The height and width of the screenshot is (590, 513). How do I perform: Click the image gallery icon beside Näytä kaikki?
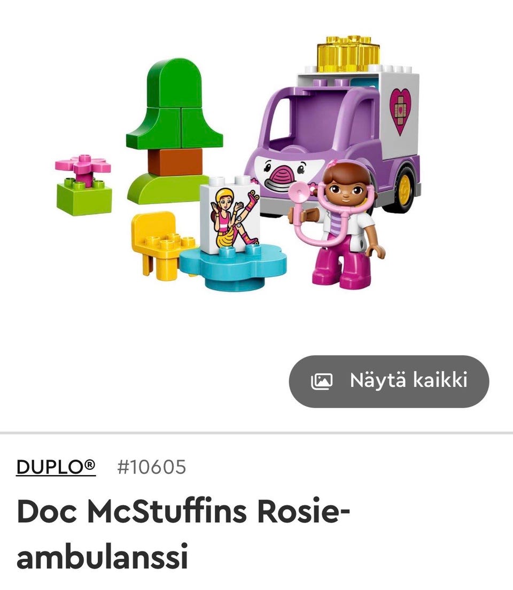pyautogui.click(x=322, y=381)
